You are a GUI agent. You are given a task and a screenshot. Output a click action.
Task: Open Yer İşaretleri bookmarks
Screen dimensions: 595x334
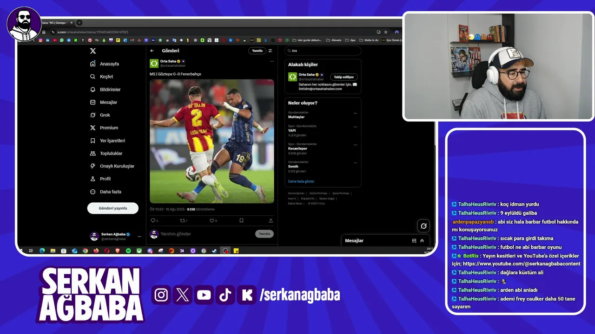pyautogui.click(x=107, y=141)
